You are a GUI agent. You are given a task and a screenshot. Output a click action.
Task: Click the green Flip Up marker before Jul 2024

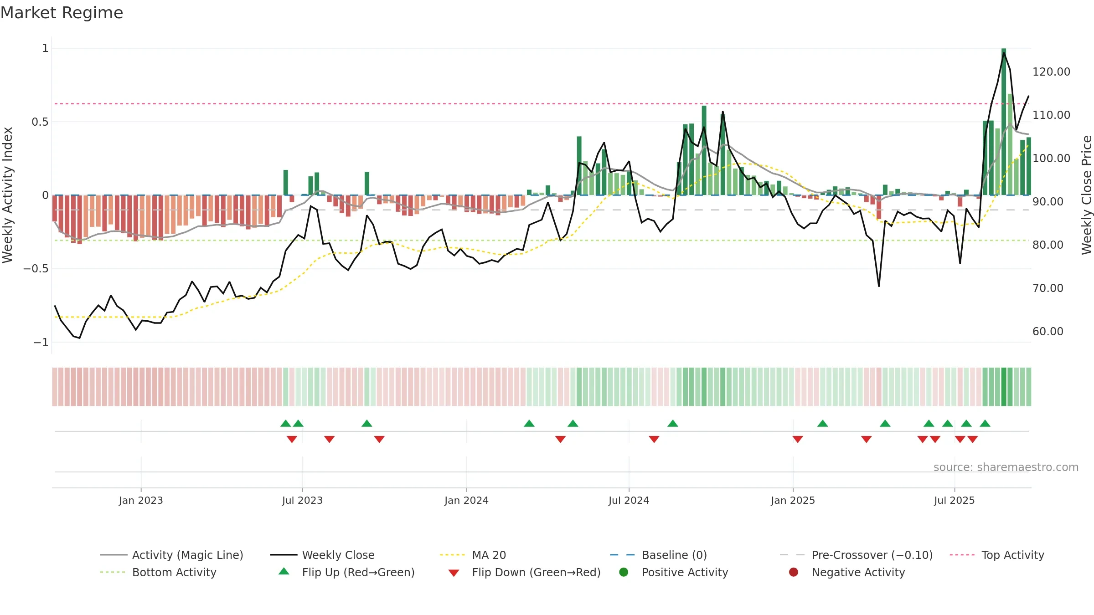tap(573, 423)
